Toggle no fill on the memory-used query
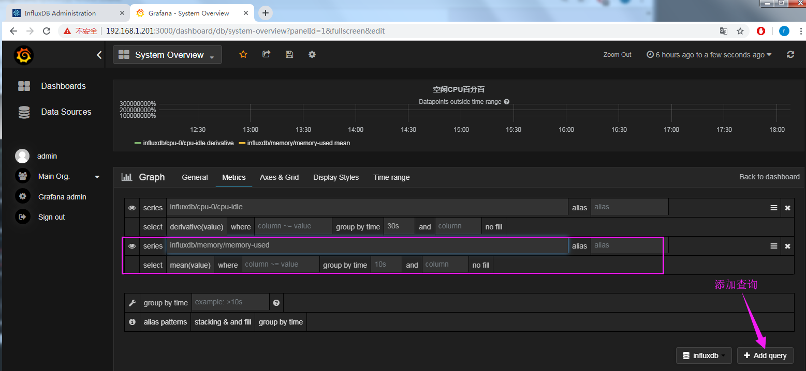The height and width of the screenshot is (371, 806). 480,265
